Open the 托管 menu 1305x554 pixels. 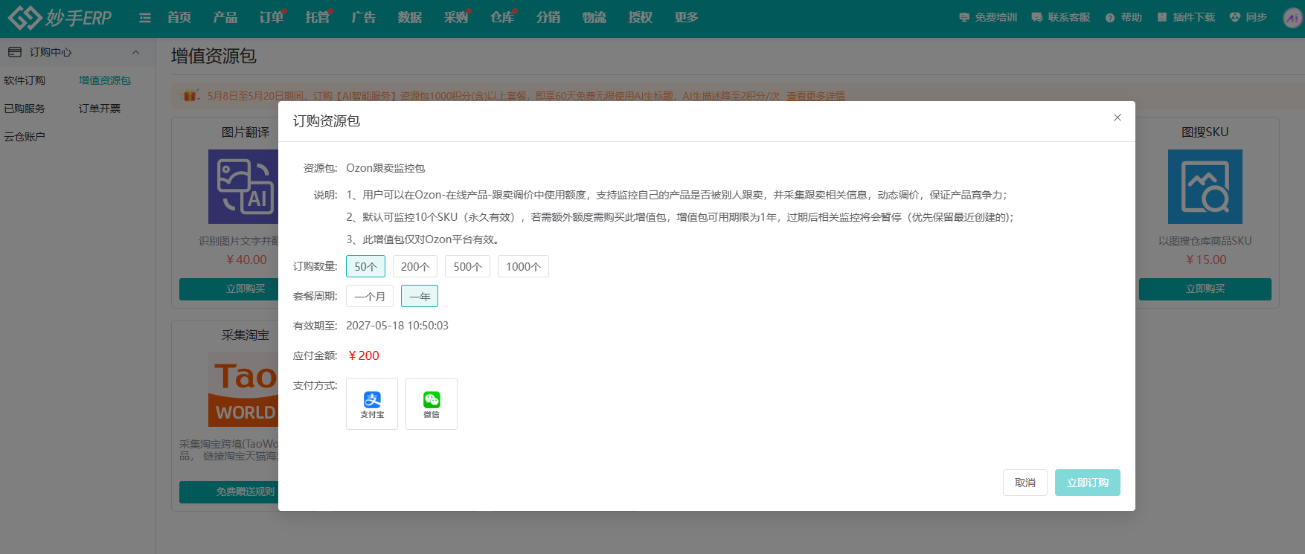pyautogui.click(x=318, y=17)
